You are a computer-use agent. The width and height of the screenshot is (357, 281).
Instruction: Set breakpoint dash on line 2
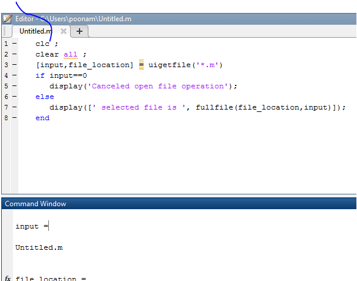pos(14,54)
